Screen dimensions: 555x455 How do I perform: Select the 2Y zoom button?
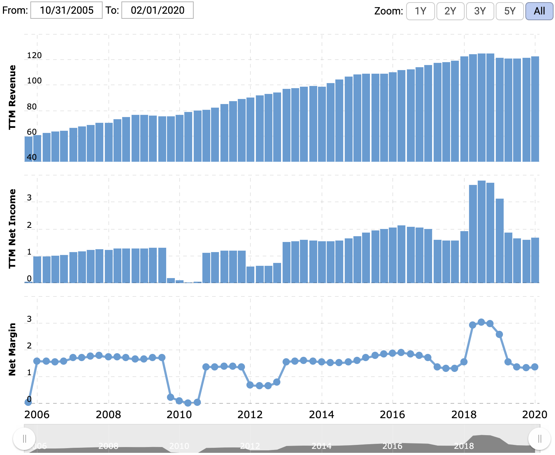click(x=450, y=11)
